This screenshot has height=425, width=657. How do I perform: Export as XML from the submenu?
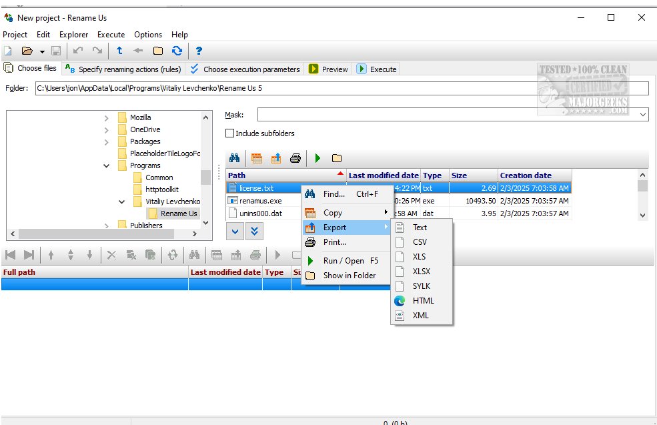(422, 315)
